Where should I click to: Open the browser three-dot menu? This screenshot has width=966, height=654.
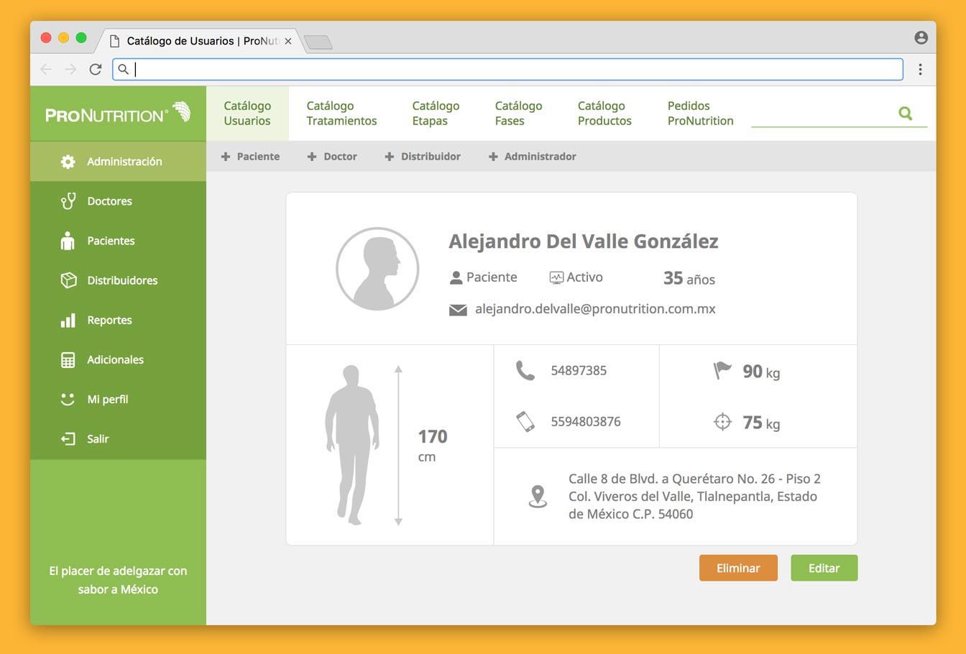[920, 69]
